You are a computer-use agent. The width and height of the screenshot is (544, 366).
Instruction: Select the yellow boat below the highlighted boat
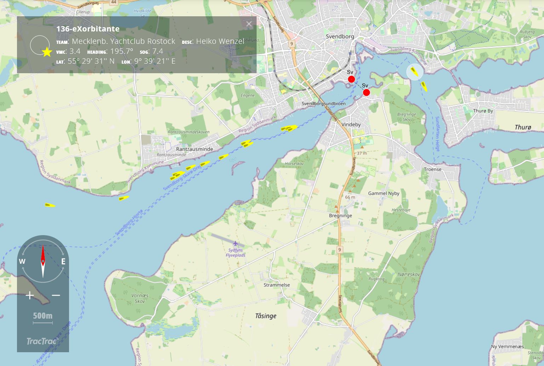[424, 86]
